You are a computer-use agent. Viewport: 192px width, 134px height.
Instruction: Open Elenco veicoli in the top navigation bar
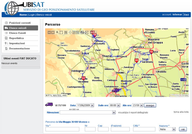(44, 15)
